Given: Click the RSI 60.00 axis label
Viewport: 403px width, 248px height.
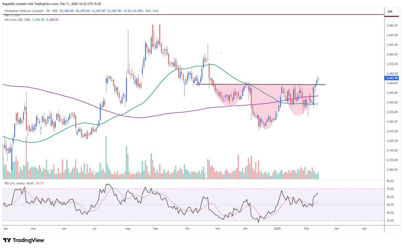Looking at the screenshot, I should [390, 197].
